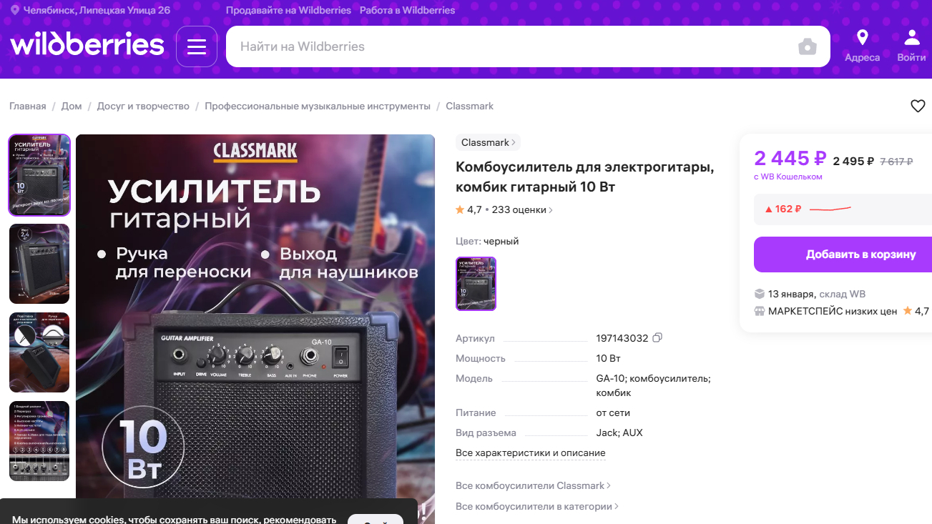
Task: Open Продавайте на Wildberries link
Action: (288, 10)
